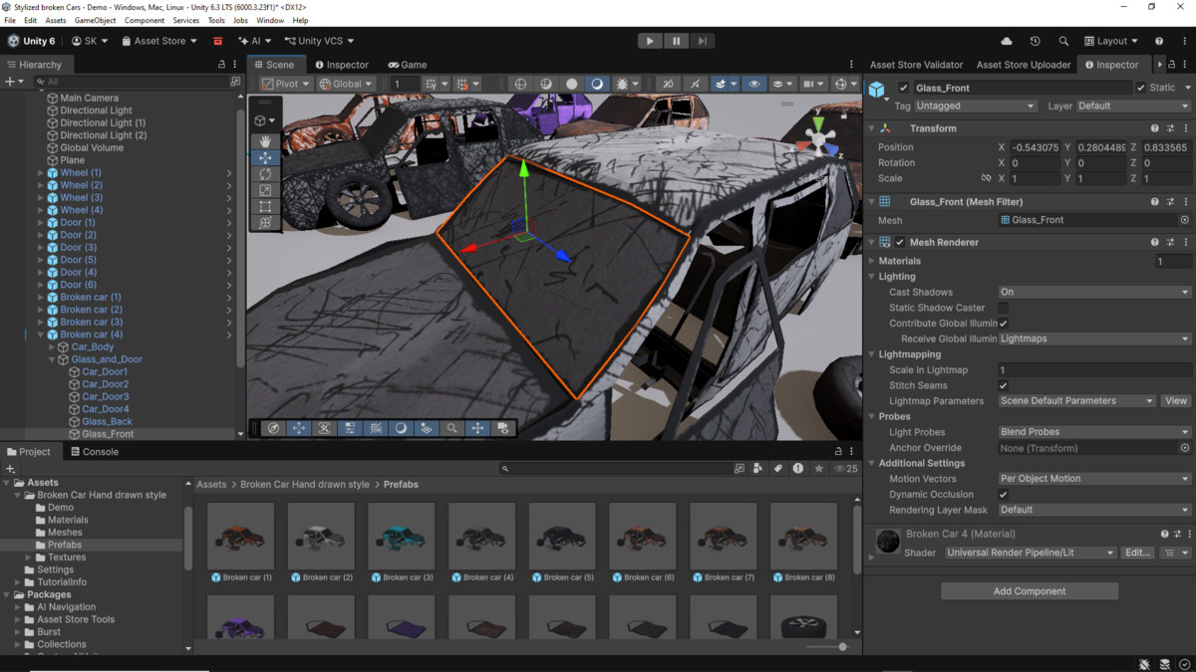Expand Broken car (1) in Hierarchy

pos(41,297)
